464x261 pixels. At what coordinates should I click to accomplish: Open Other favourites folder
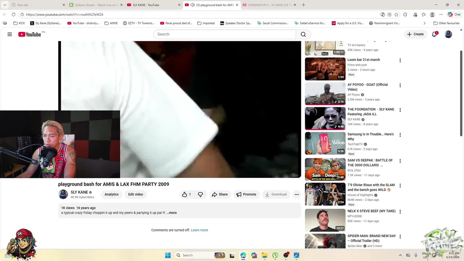[x=446, y=23]
